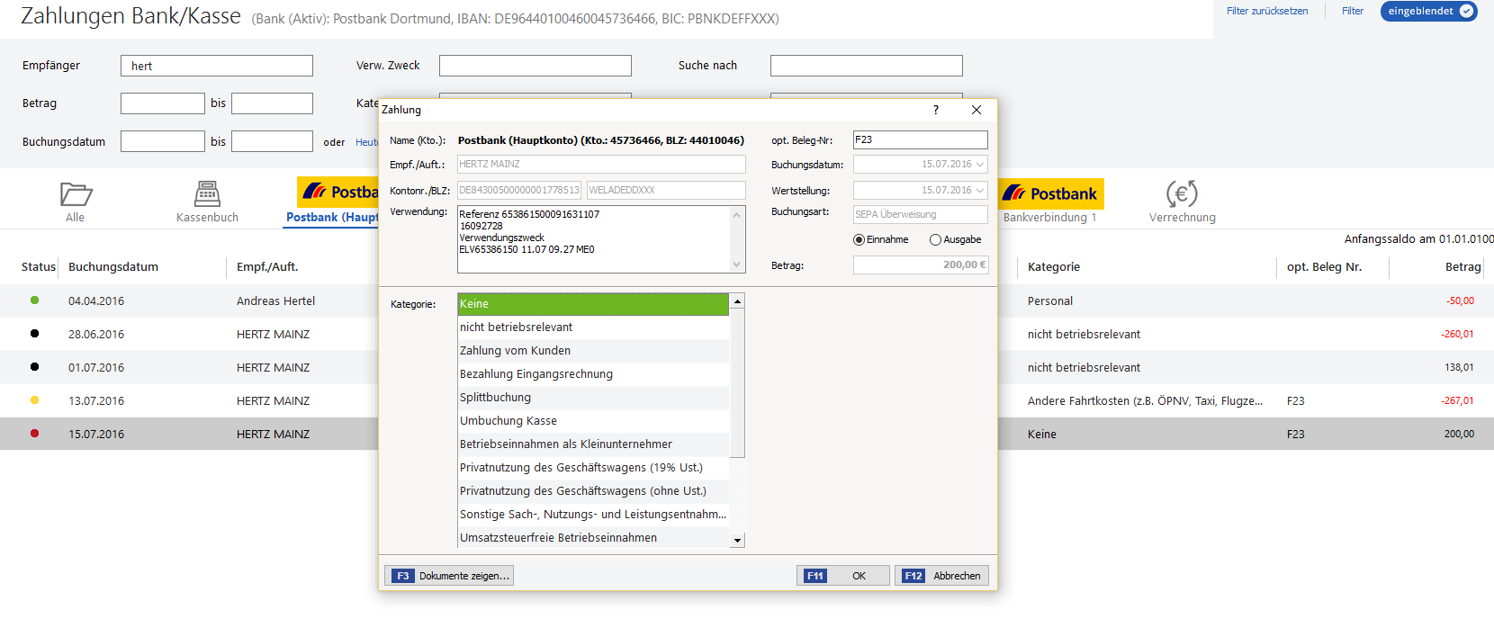
Task: Toggle the eingeblendet filter switch
Action: pyautogui.click(x=1429, y=11)
